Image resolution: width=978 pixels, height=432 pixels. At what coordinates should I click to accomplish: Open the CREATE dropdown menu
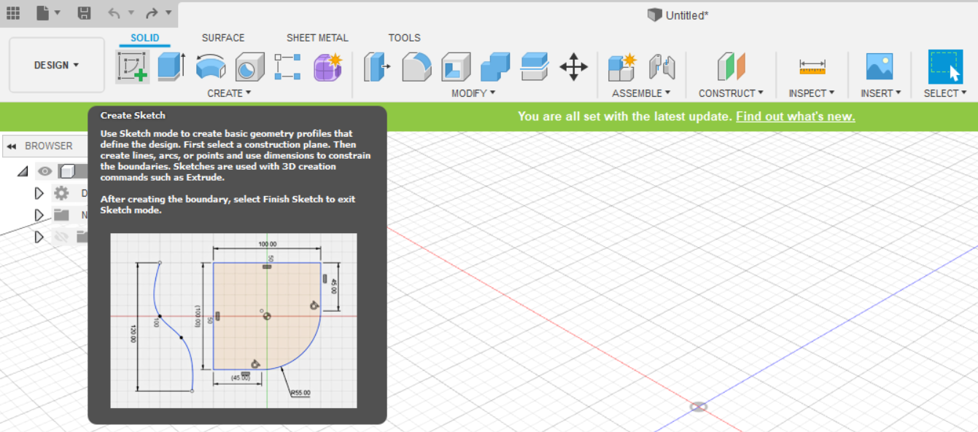pos(229,93)
